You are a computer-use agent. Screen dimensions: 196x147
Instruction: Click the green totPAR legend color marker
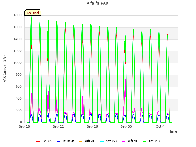145,141
